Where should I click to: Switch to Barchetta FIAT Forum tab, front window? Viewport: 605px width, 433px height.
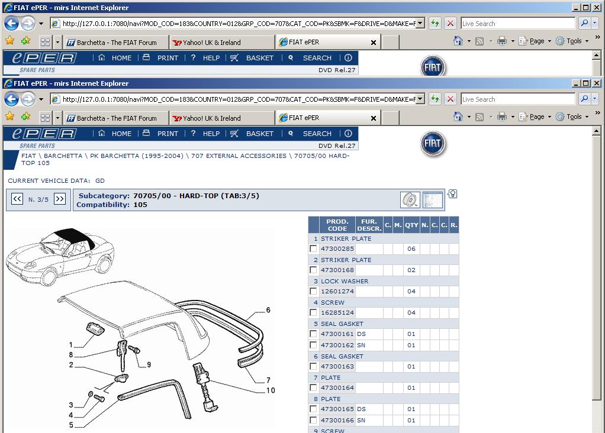(117, 118)
